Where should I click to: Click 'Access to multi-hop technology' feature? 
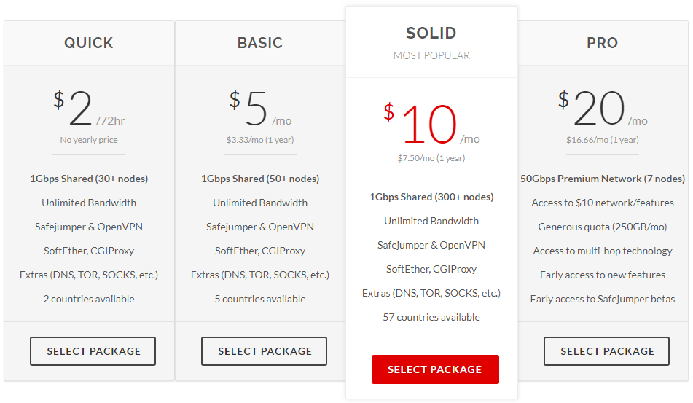coord(603,251)
